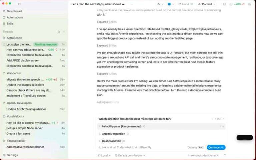Click the New thread compose icon
Screen dimensions: 256x160
click(4, 11)
